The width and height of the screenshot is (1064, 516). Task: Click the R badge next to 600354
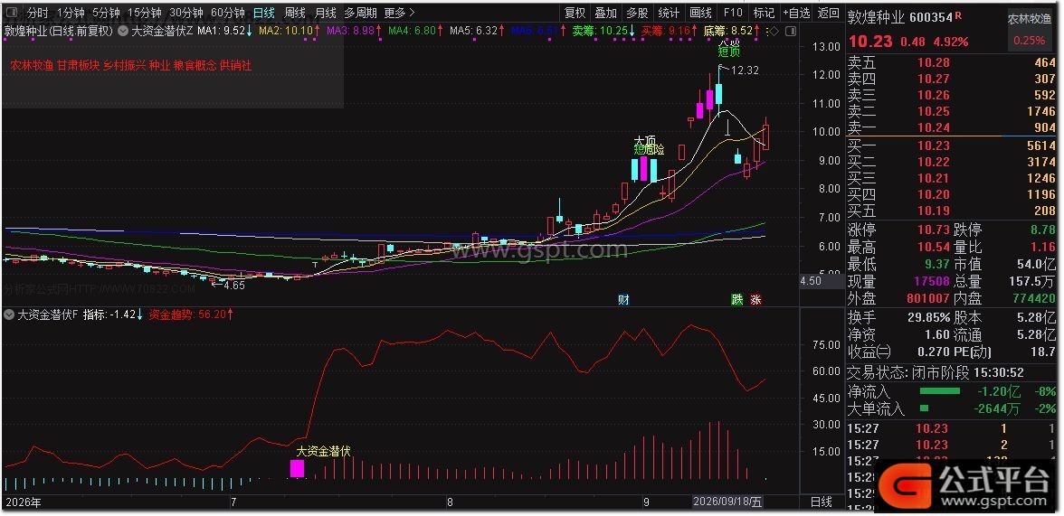point(958,15)
